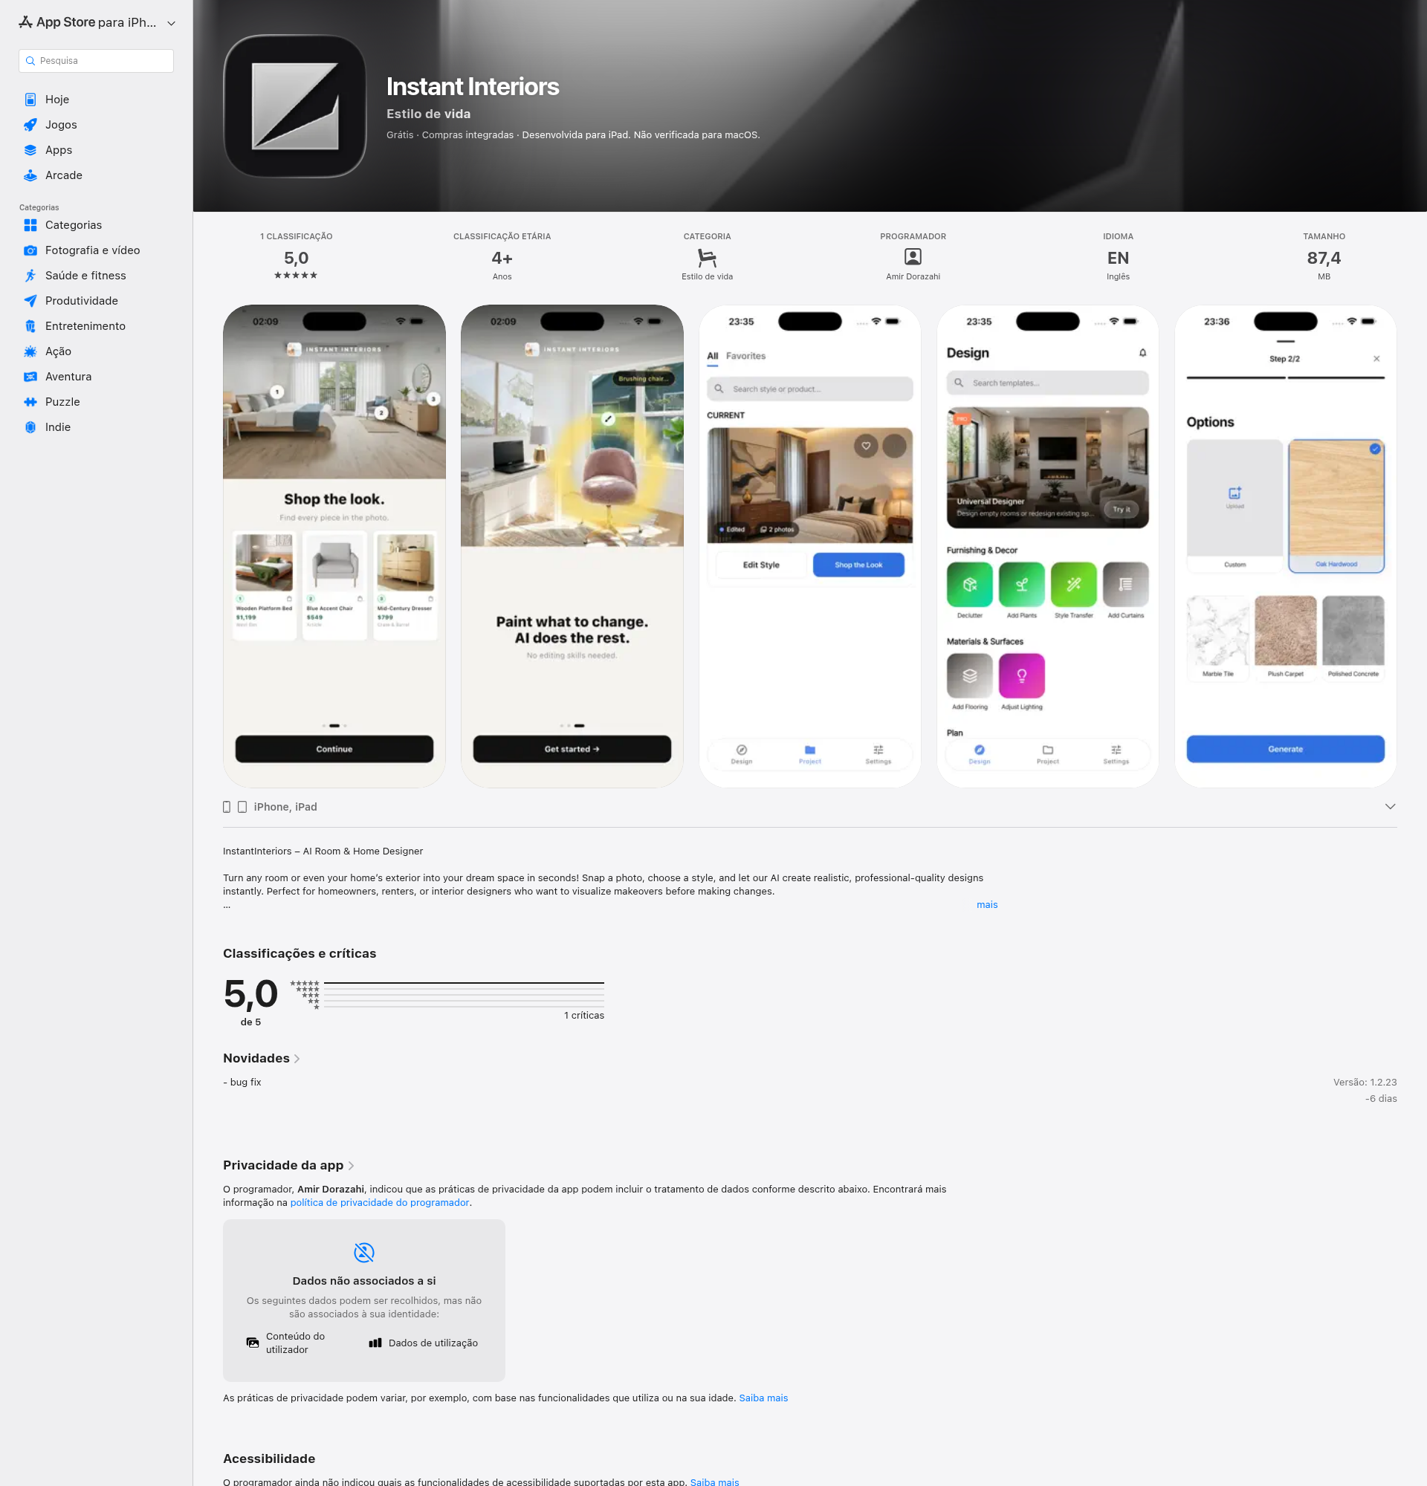Open política de privacidade do programador link
This screenshot has width=1427, height=1486.
(379, 1202)
